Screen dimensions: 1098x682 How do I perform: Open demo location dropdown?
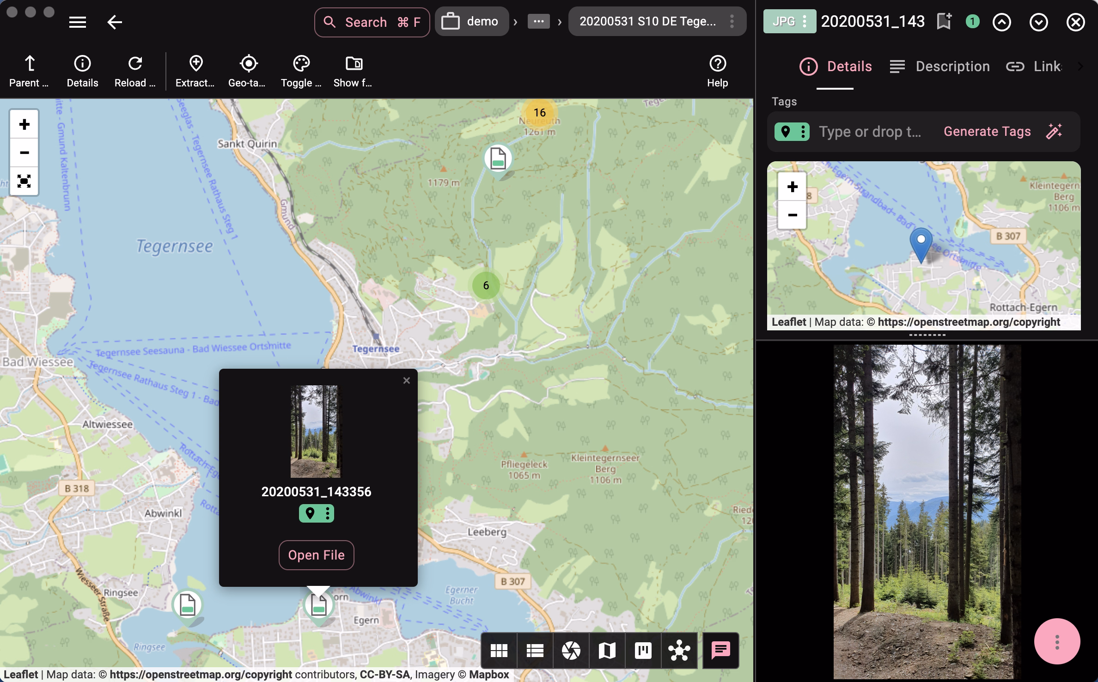click(x=471, y=21)
